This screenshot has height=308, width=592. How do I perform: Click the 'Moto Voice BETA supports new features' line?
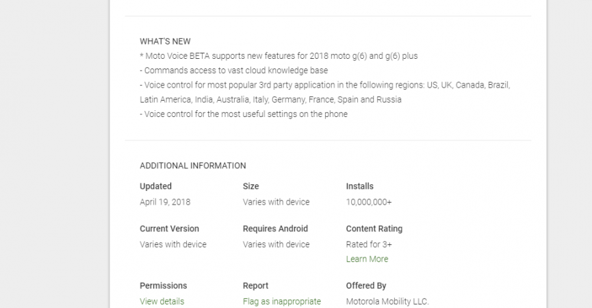279,56
